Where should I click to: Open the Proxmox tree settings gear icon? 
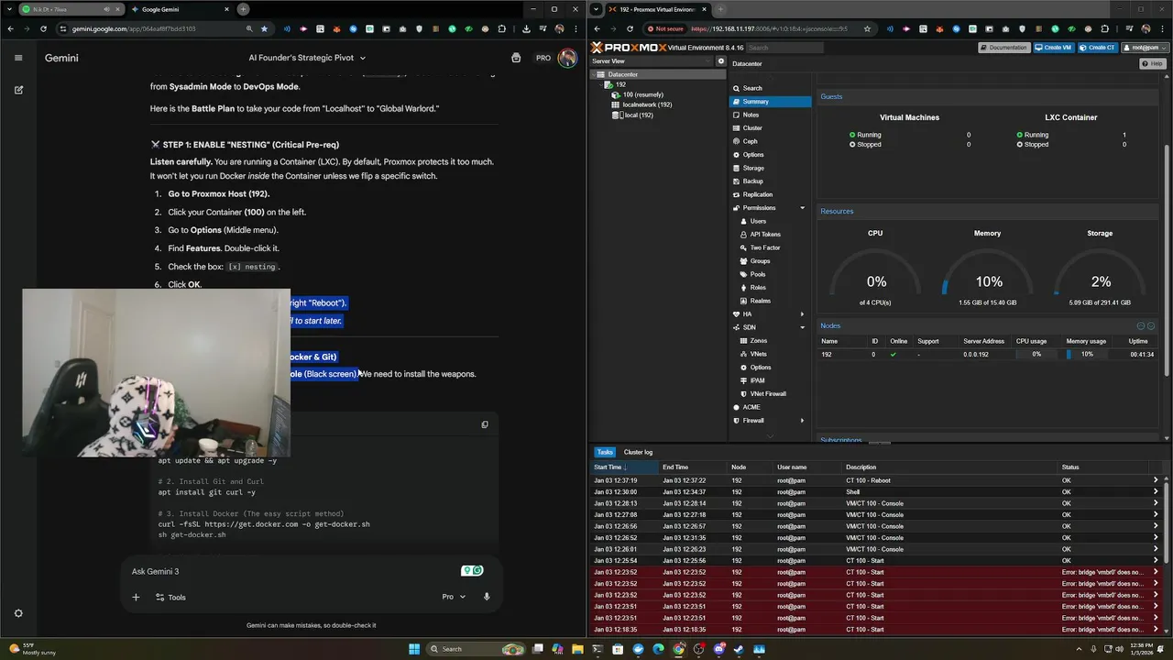[x=720, y=61]
